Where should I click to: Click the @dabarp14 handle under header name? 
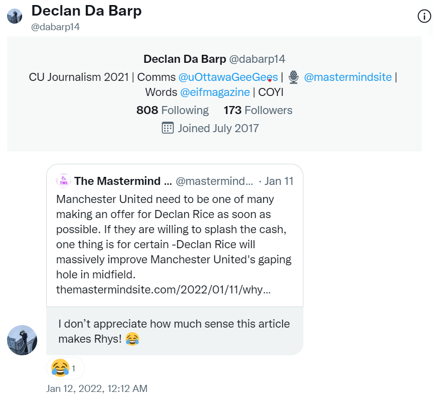pos(56,27)
